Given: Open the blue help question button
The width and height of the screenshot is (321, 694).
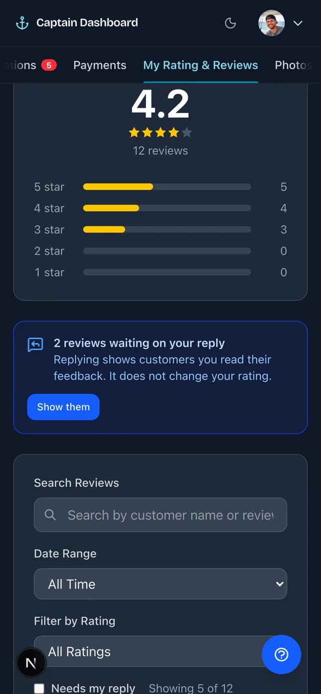Looking at the screenshot, I should coord(281,654).
